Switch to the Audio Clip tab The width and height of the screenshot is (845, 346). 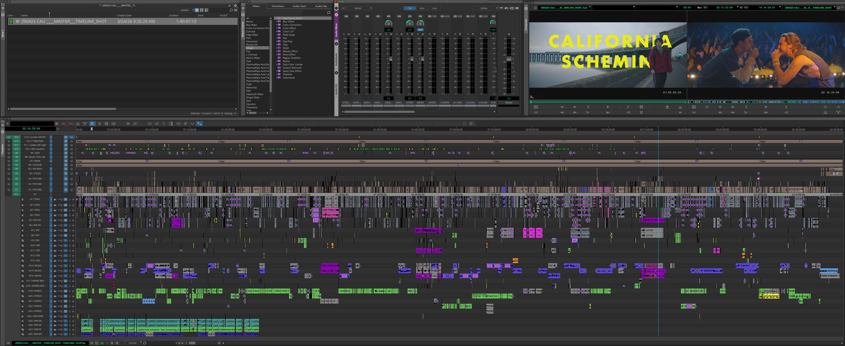(321, 6)
